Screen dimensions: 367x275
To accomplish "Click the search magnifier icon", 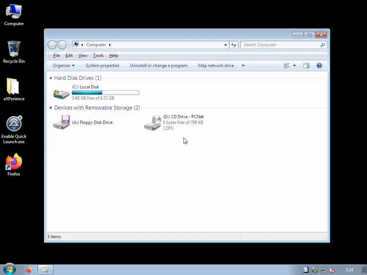I will 323,45.
